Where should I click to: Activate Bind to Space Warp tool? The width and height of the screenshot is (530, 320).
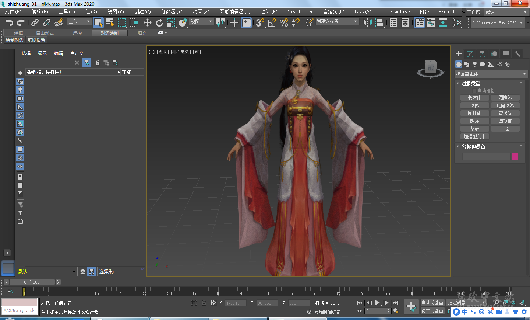pyautogui.click(x=59, y=23)
